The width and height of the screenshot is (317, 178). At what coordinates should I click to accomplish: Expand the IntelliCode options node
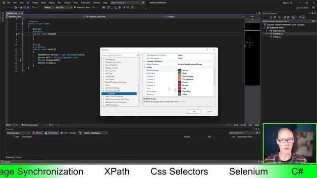[x=104, y=77]
